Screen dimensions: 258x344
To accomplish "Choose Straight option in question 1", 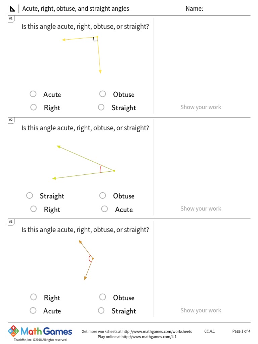I will coord(101,107).
